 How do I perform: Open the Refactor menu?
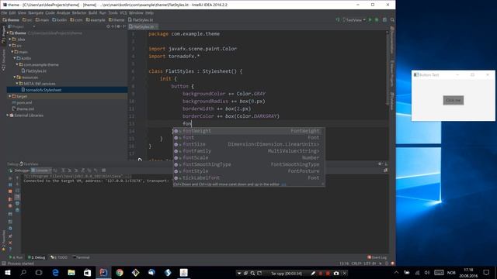[x=79, y=13]
